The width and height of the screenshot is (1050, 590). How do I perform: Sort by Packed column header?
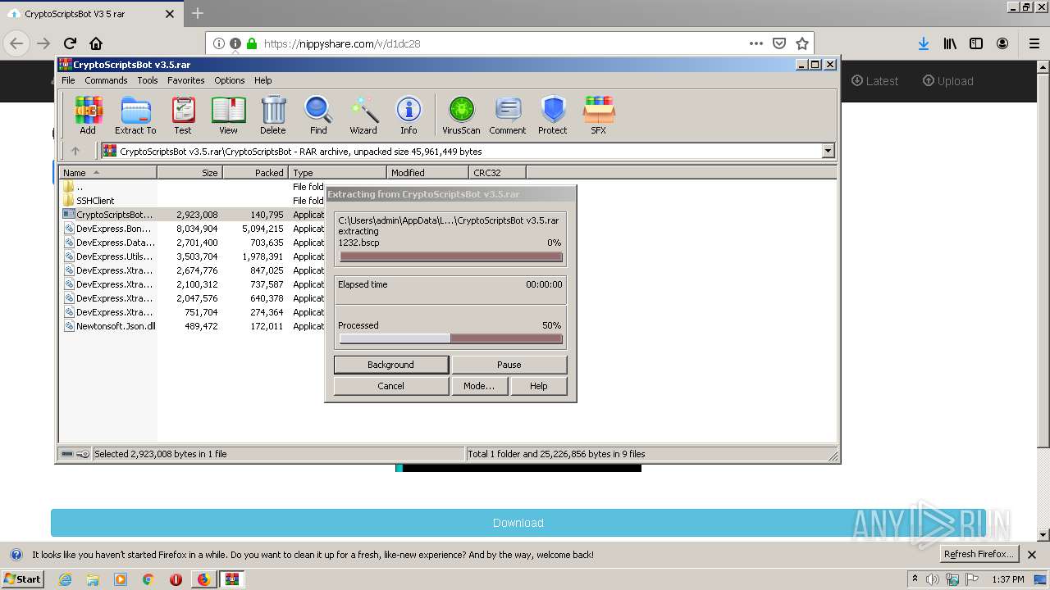[255, 172]
